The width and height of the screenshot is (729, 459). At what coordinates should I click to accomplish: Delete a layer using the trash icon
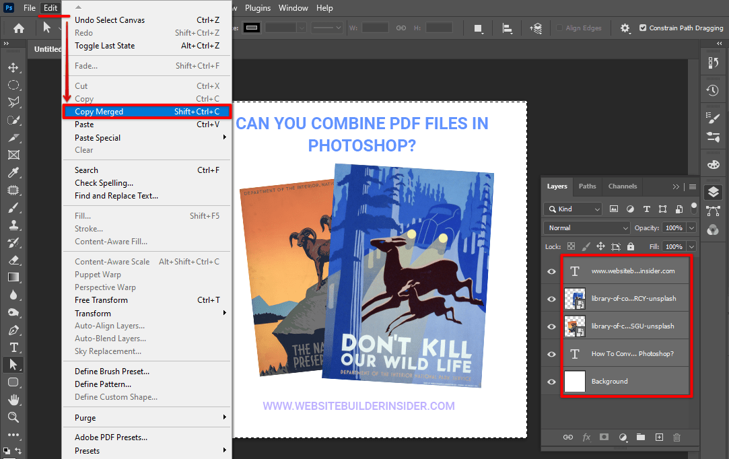pos(676,437)
